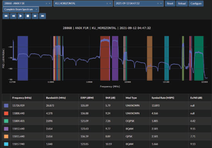
Task: Clear the KU_HORIZONTAL beam selection
Action: 107,4
